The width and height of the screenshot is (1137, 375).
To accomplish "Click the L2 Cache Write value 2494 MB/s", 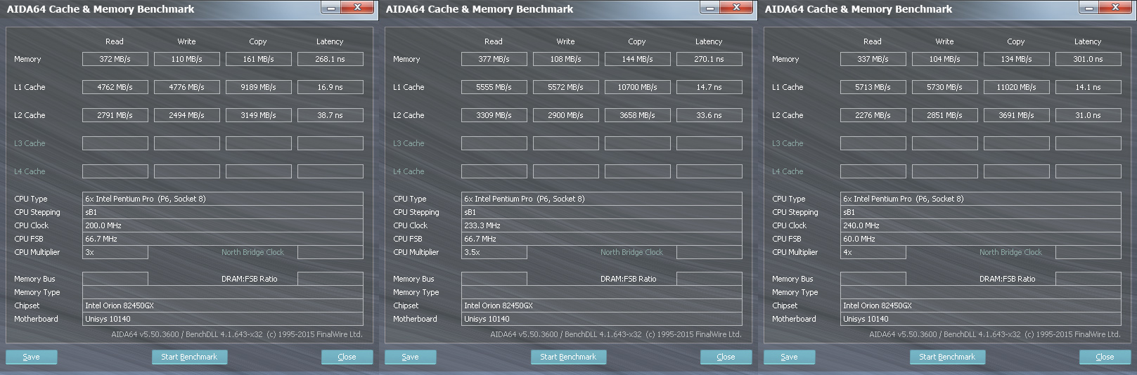I will click(186, 115).
